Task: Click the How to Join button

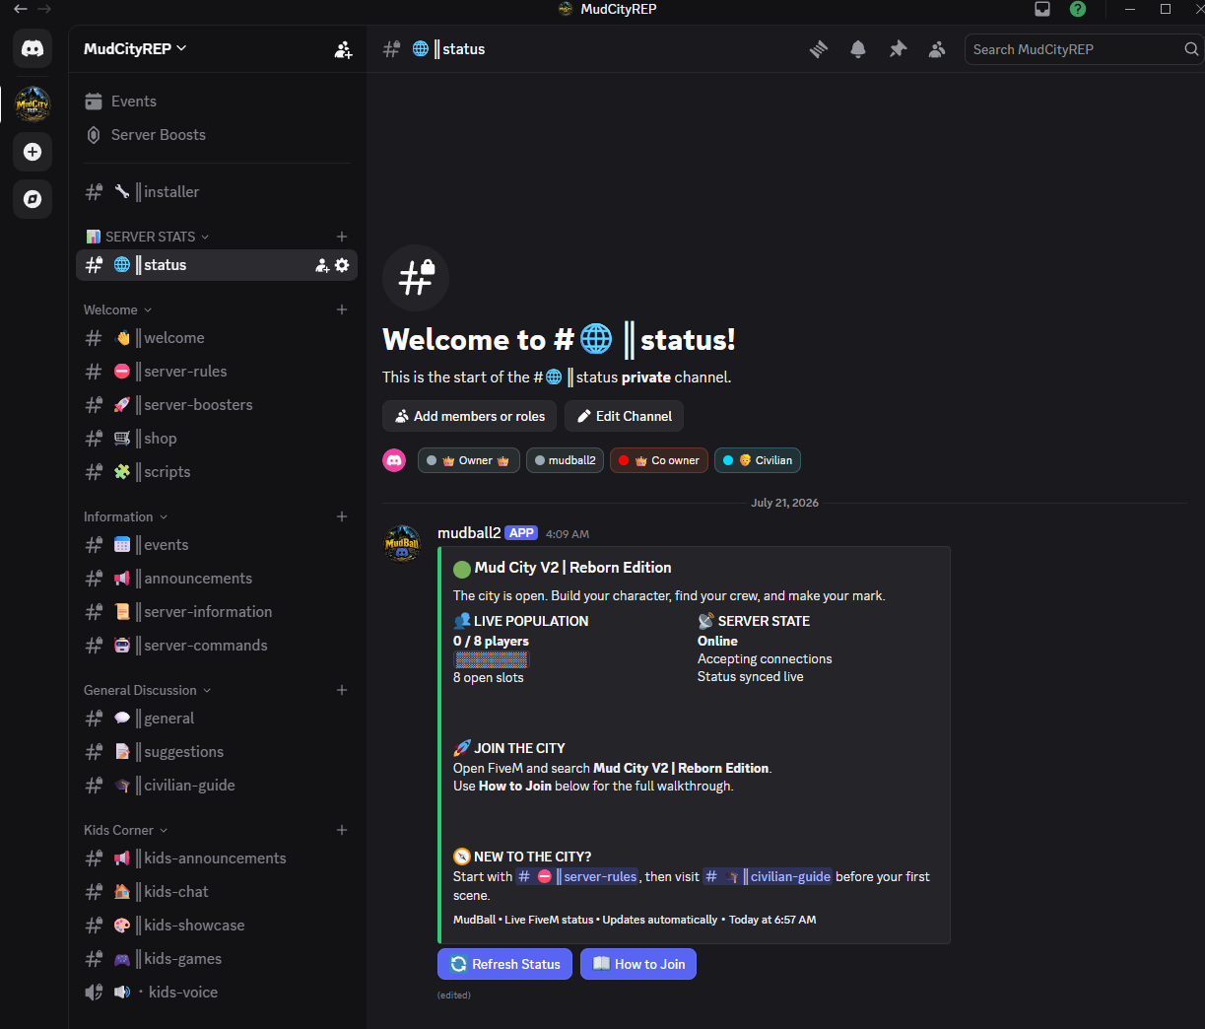Action: click(638, 964)
